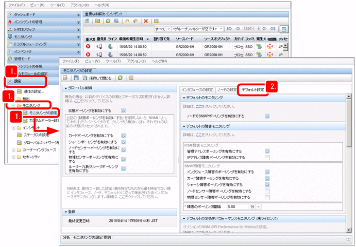Click the open-in-new-window icon in incident toolbar
The image size is (356, 247).
coord(87,21)
